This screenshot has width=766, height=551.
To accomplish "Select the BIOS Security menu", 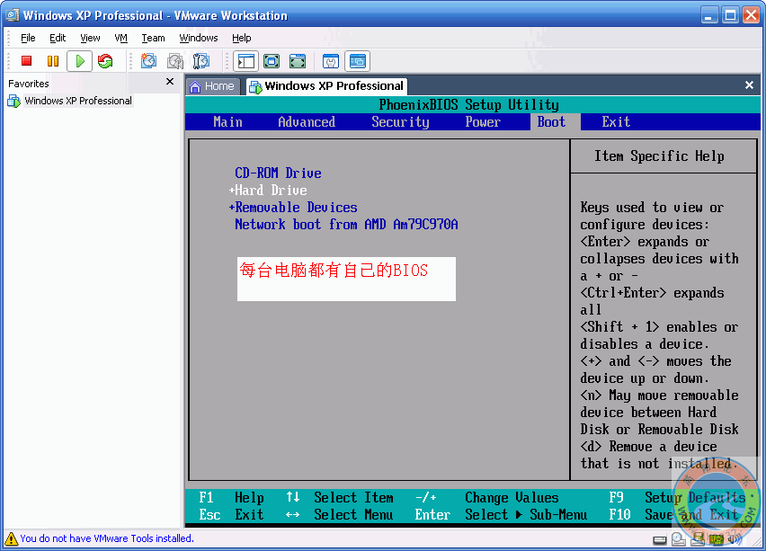I will (x=401, y=122).
